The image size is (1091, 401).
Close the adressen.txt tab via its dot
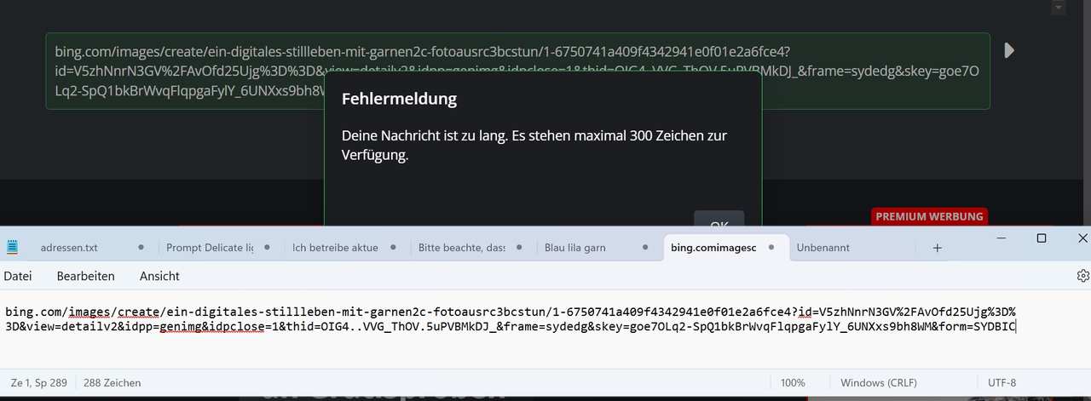click(141, 248)
